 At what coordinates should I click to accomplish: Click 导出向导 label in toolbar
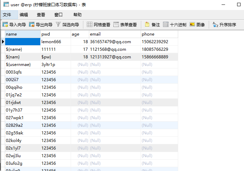click(44, 25)
